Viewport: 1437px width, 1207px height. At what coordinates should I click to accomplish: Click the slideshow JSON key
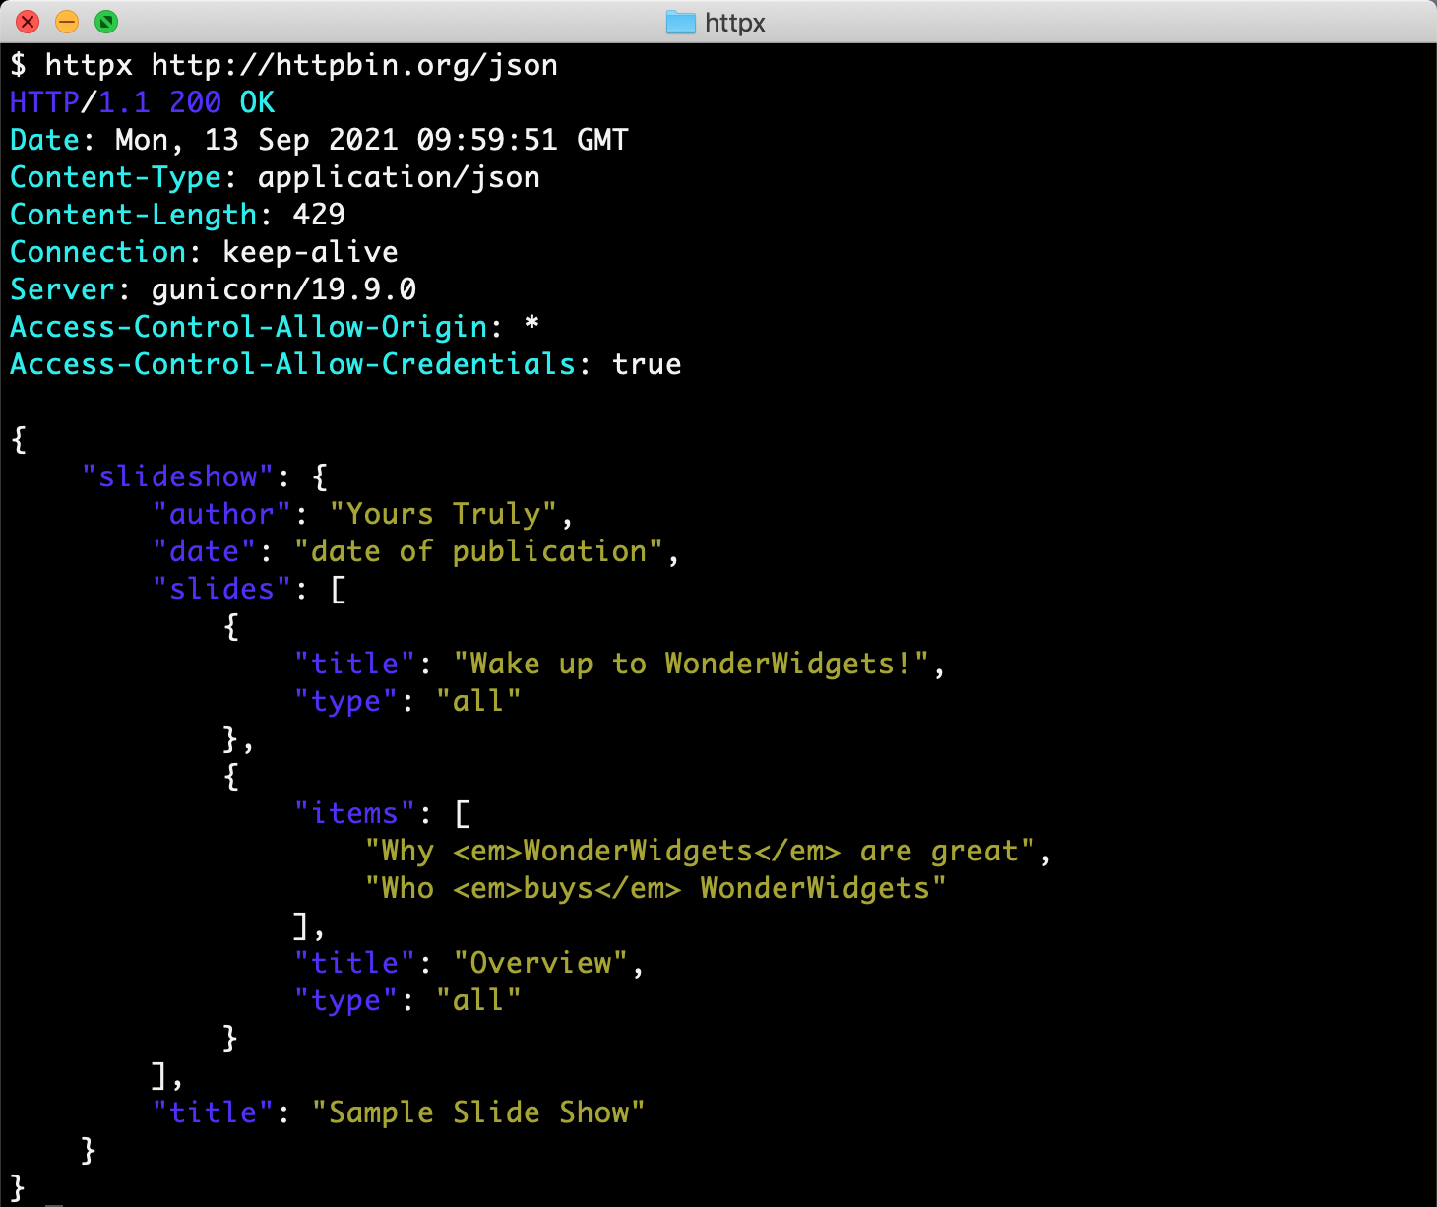tap(177, 476)
